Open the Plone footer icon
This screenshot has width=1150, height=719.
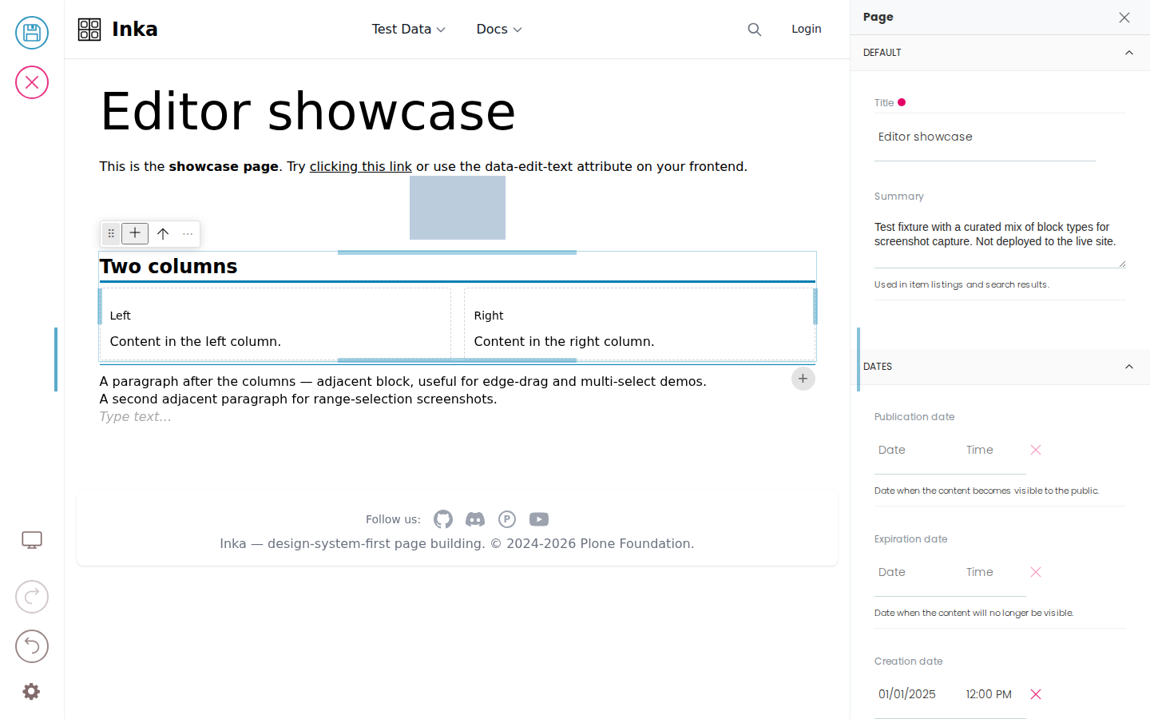(507, 519)
